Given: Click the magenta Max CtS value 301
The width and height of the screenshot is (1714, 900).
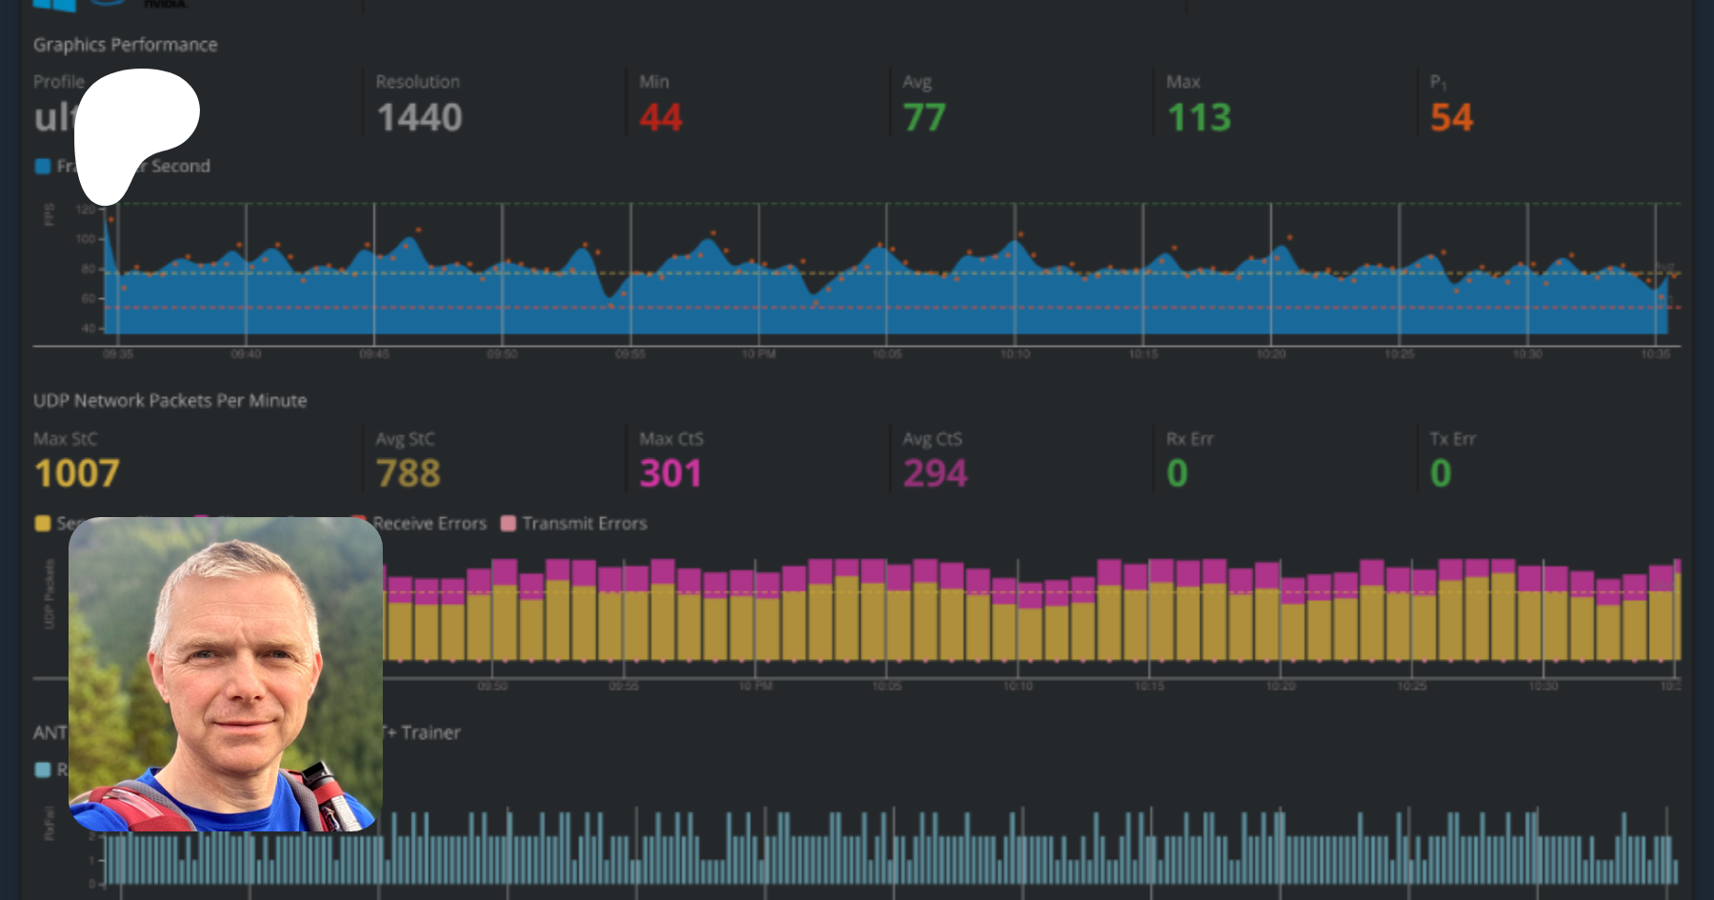Looking at the screenshot, I should coord(670,473).
